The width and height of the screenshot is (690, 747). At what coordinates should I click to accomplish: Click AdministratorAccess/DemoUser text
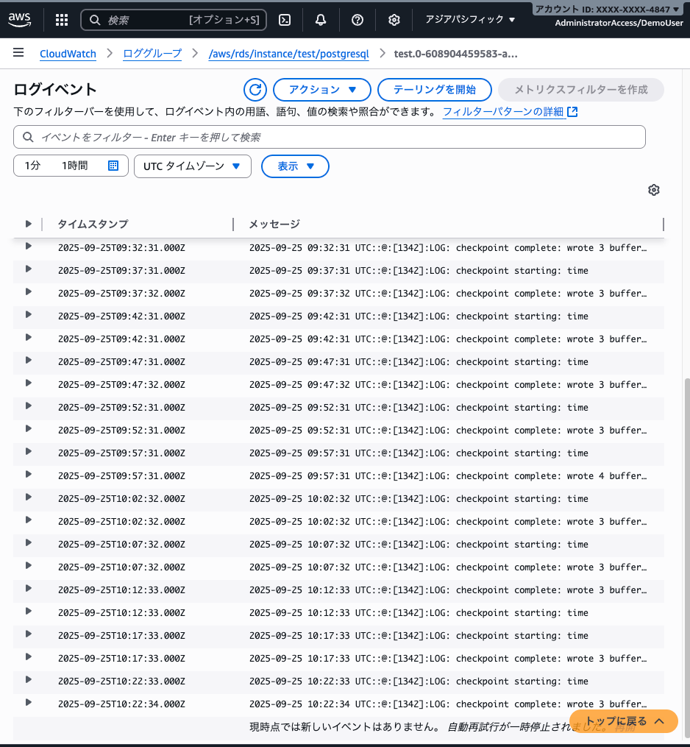tap(619, 23)
